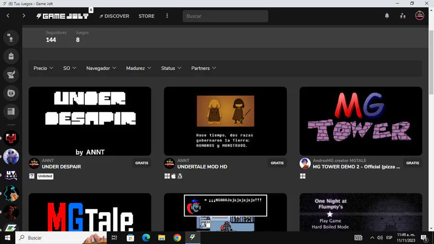This screenshot has width=434, height=244.
Task: Open the UNDER DESPAIR game thumbnail
Action: click(x=90, y=121)
